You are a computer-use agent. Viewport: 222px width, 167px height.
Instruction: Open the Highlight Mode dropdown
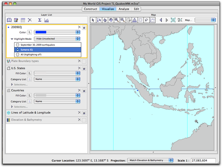(57, 39)
